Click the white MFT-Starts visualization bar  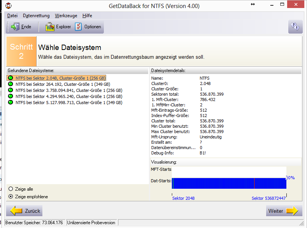pos(229,171)
